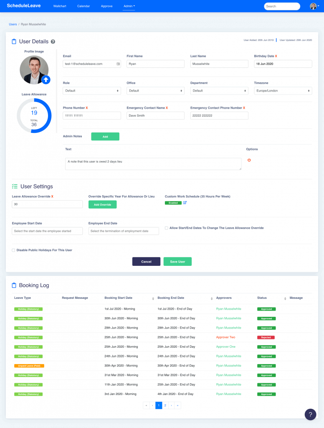Open the Department dropdown

(x=219, y=91)
